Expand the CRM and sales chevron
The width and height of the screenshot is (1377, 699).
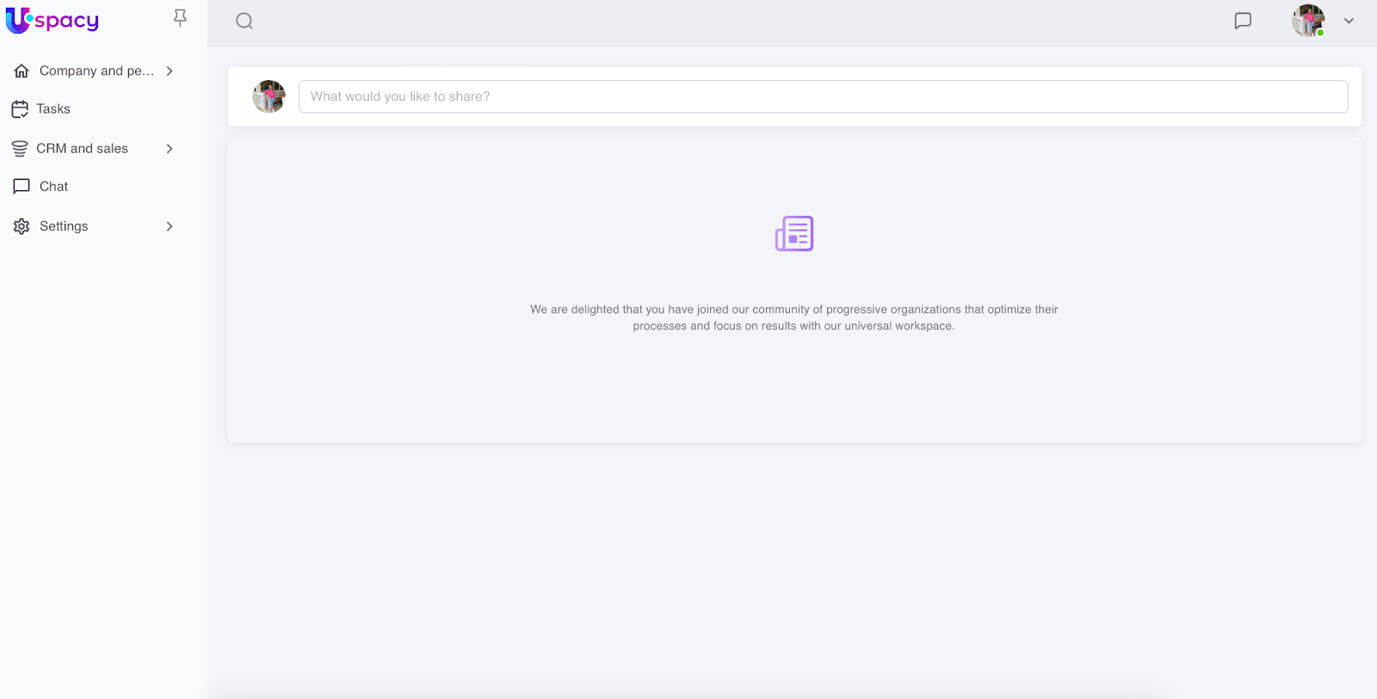[x=170, y=149]
